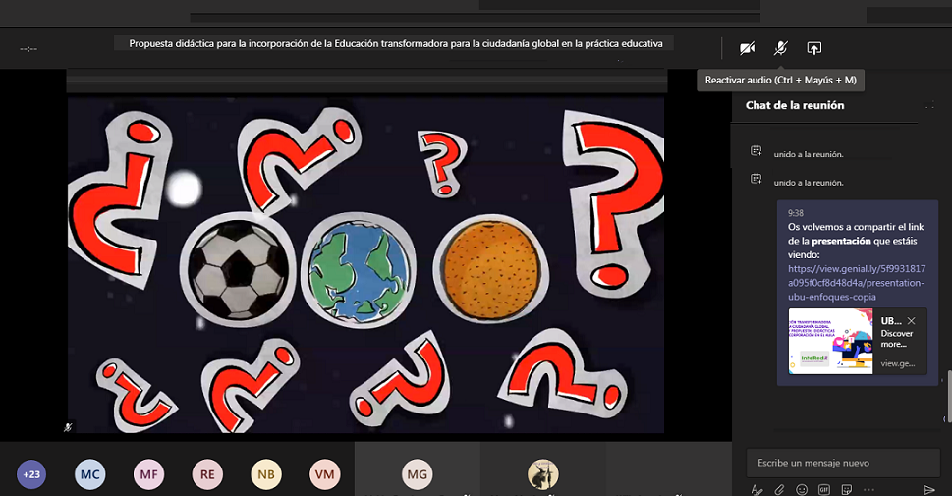Screen dimensions: 952x496
Task: Select participant MG video tile
Action: coord(418,474)
